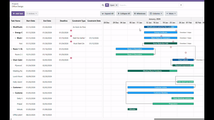Screen dimensions: 214x120
Task: Click the red deadline marker on Noise Reduction Edit
Action: 173,42
